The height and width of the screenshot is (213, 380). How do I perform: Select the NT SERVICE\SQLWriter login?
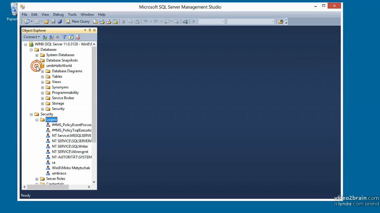click(70, 146)
